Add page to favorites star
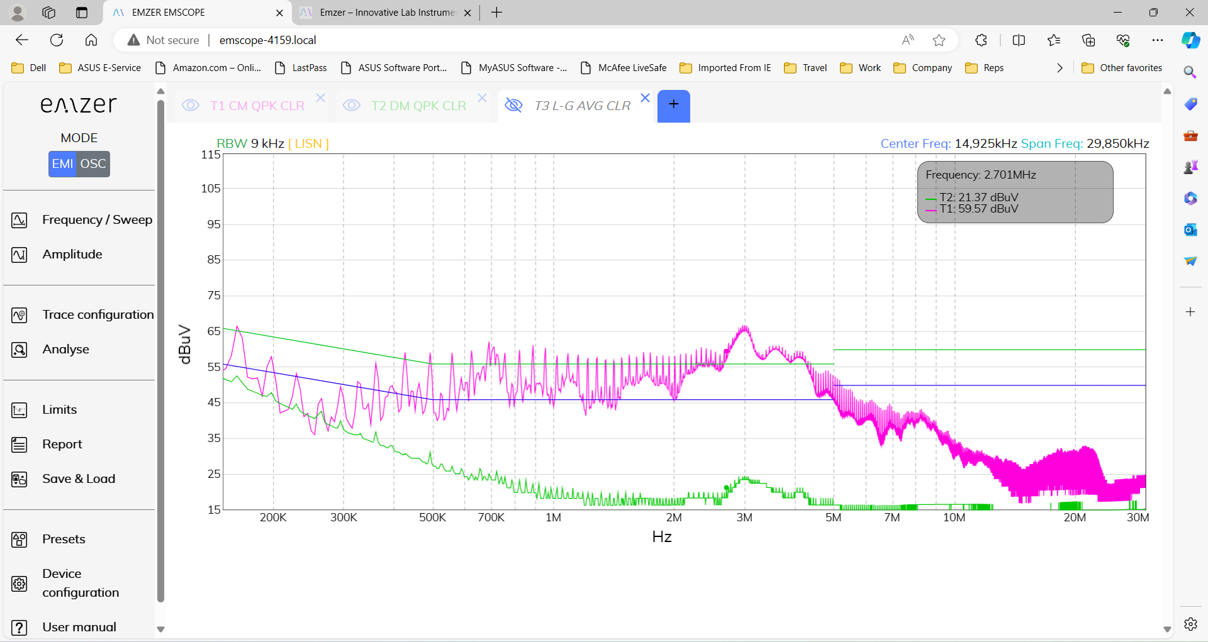This screenshot has width=1208, height=642. (939, 40)
